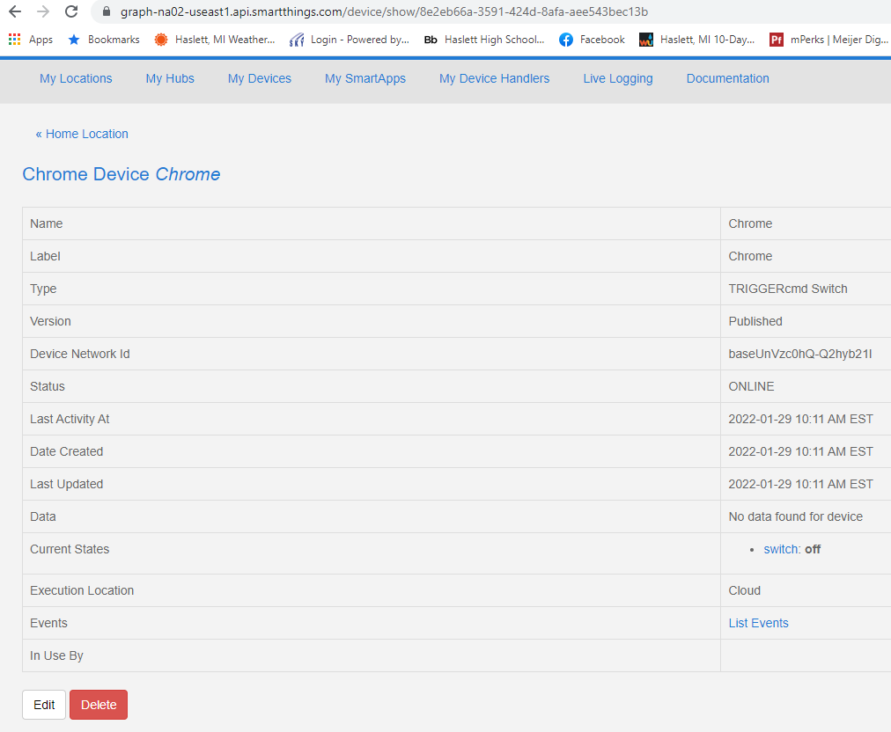Open My SmartApps menu item
The width and height of the screenshot is (891, 732).
pos(365,78)
